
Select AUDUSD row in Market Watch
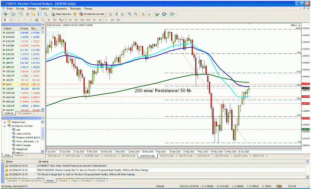tap(21, 32)
